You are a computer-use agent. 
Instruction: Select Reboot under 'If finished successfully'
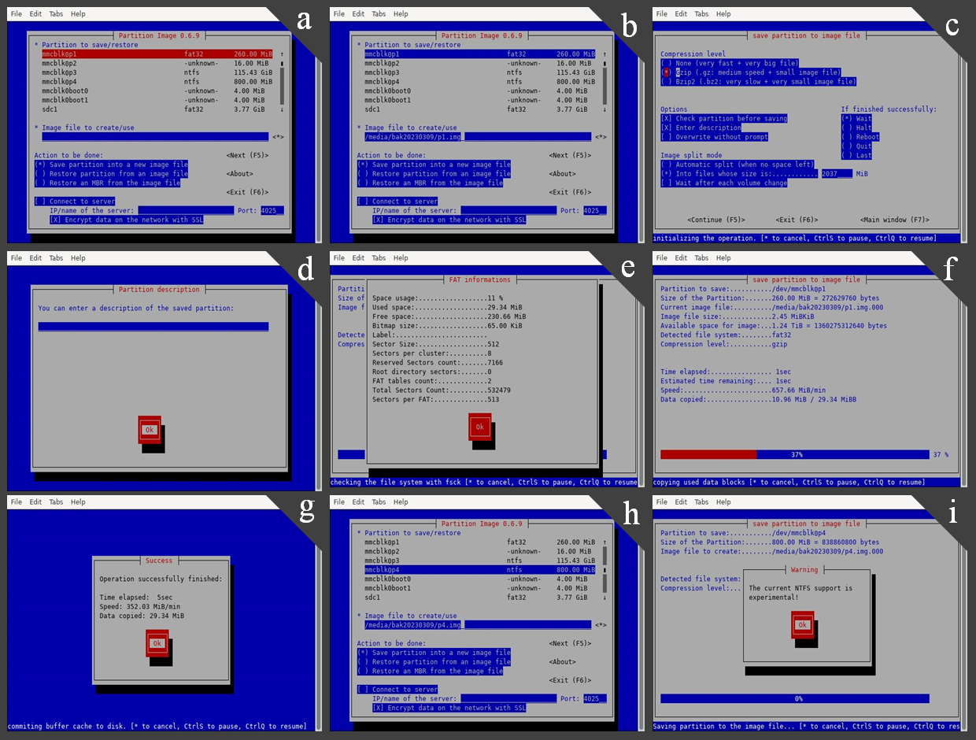(846, 137)
